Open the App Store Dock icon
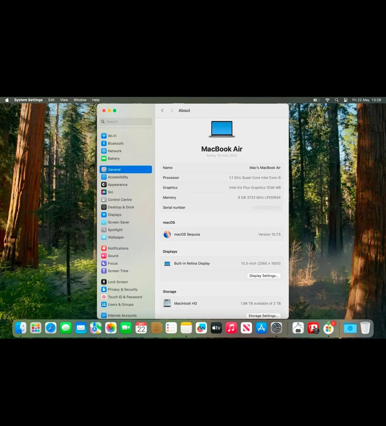 click(261, 328)
